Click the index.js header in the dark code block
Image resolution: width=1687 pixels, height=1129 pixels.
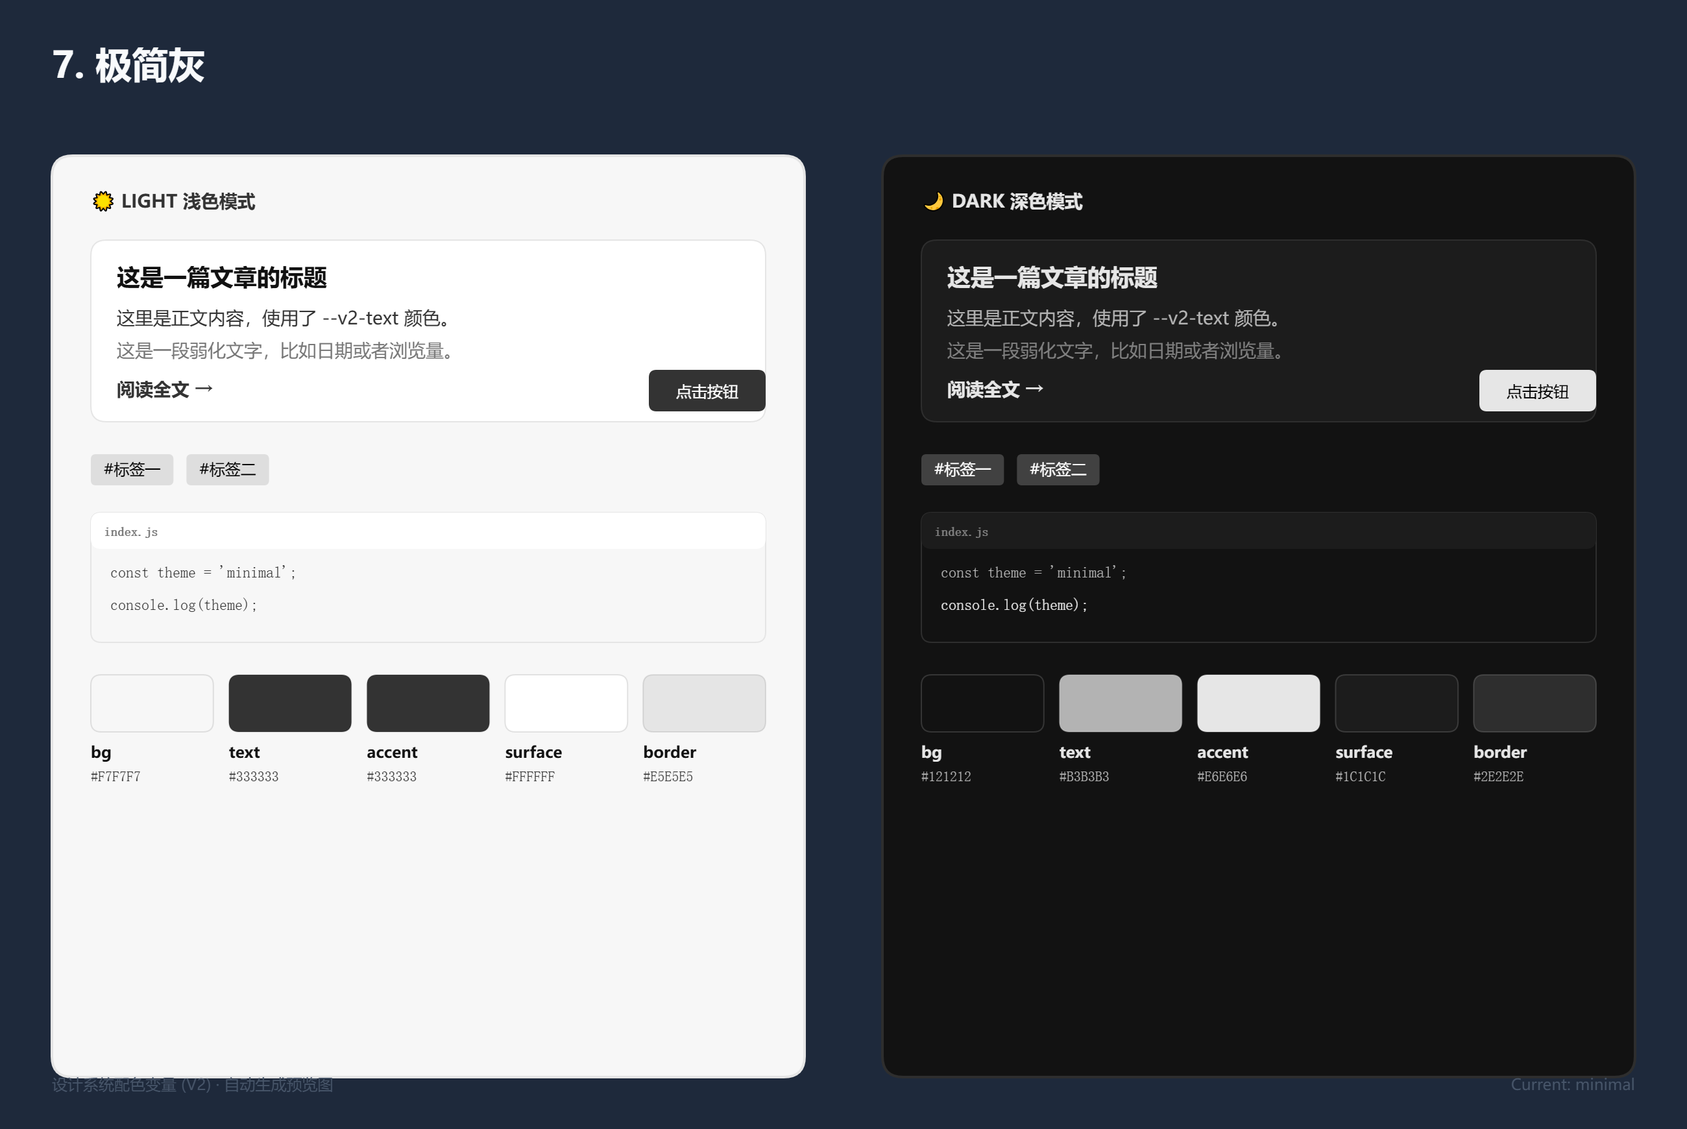pyautogui.click(x=1259, y=531)
